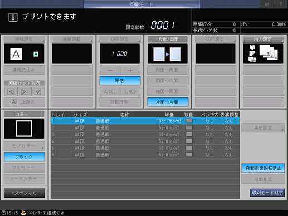
Task: Click the 片面/両面 header
Action: point(168,39)
